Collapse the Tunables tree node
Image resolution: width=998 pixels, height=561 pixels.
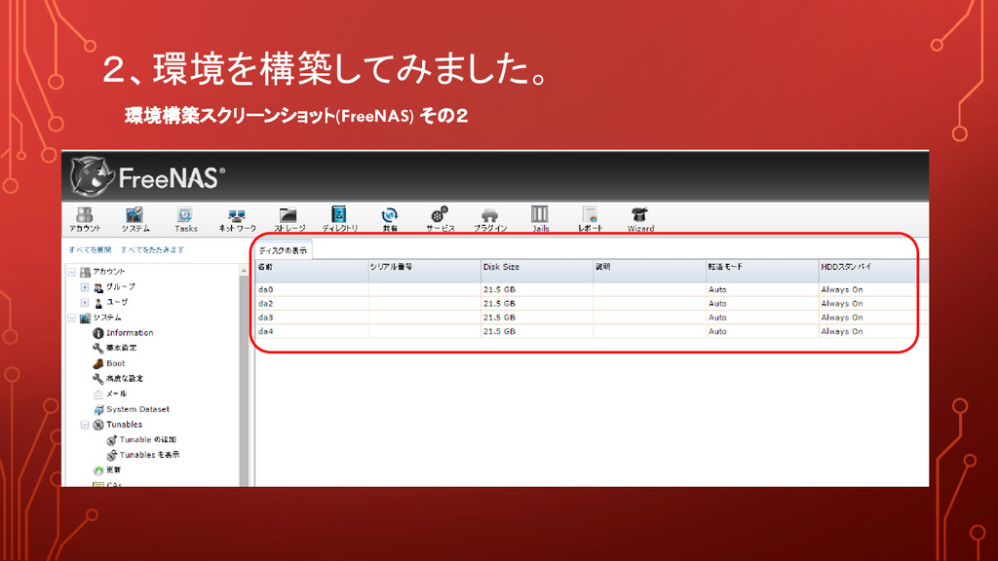pyautogui.click(x=85, y=425)
